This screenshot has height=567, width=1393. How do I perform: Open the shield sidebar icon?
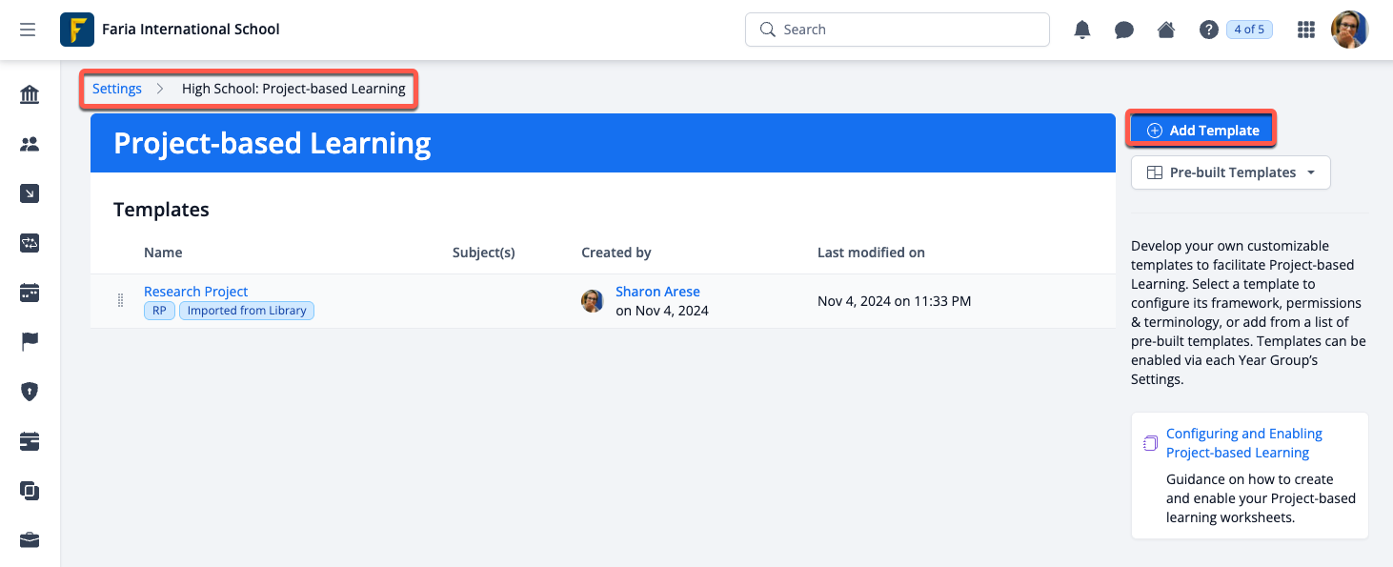(30, 392)
